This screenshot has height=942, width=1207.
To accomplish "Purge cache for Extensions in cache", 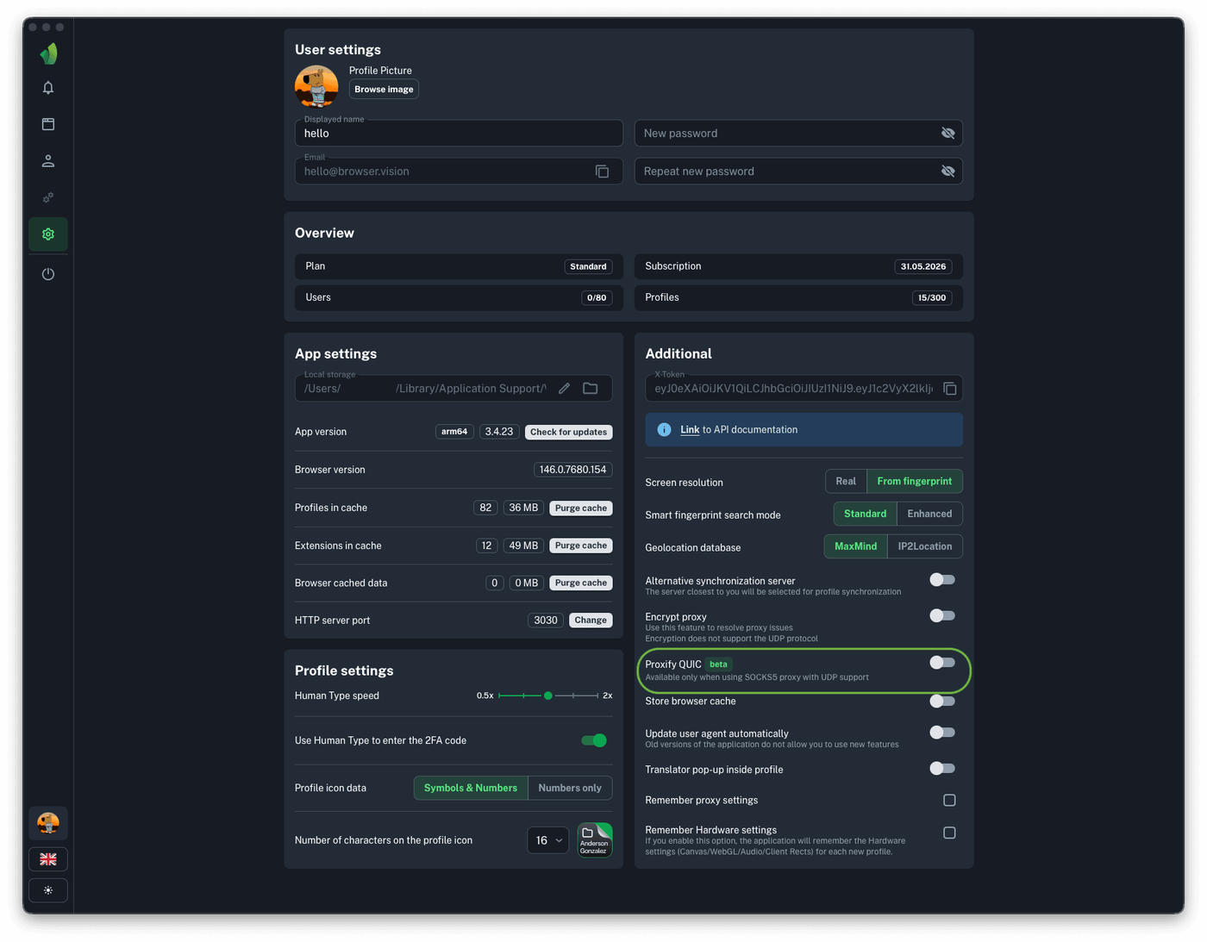I will 581,546.
